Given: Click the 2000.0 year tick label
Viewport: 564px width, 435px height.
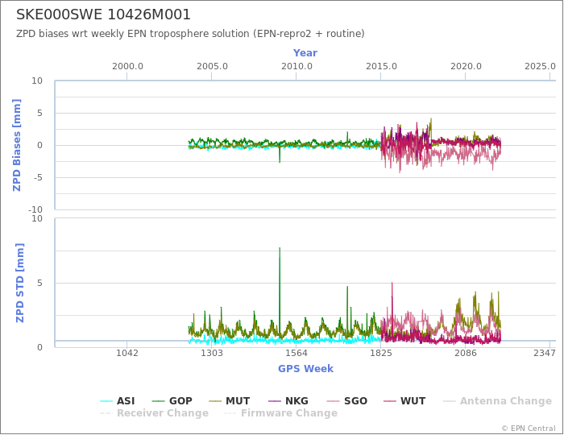Looking at the screenshot, I should [127, 67].
